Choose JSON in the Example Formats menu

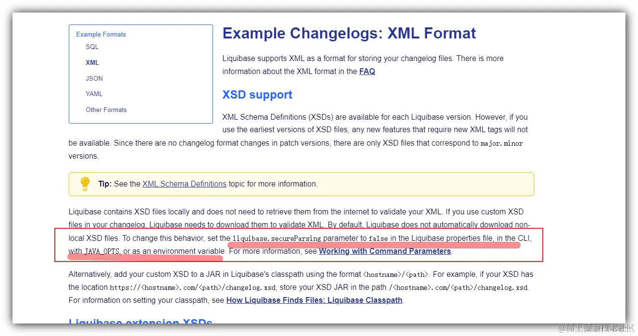(x=94, y=78)
